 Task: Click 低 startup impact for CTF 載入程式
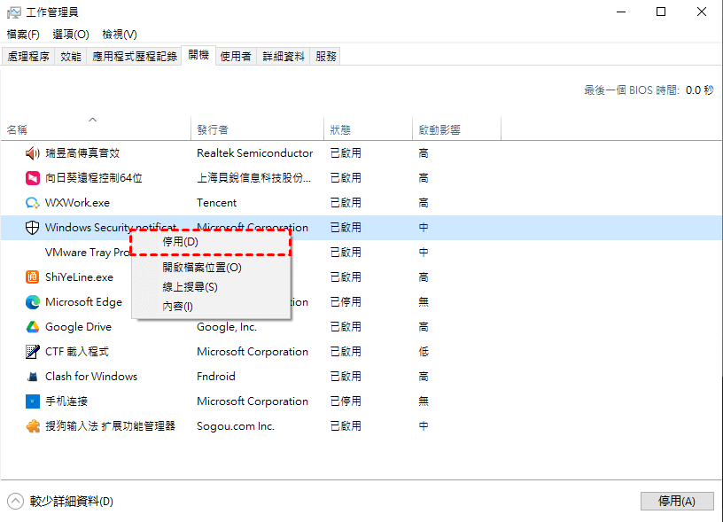click(424, 352)
